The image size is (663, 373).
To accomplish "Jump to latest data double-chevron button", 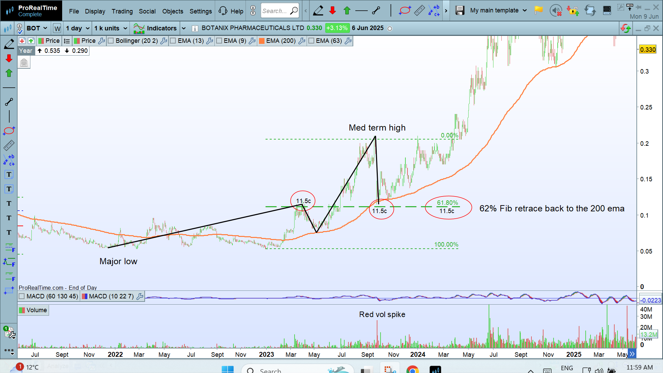I will tap(632, 354).
